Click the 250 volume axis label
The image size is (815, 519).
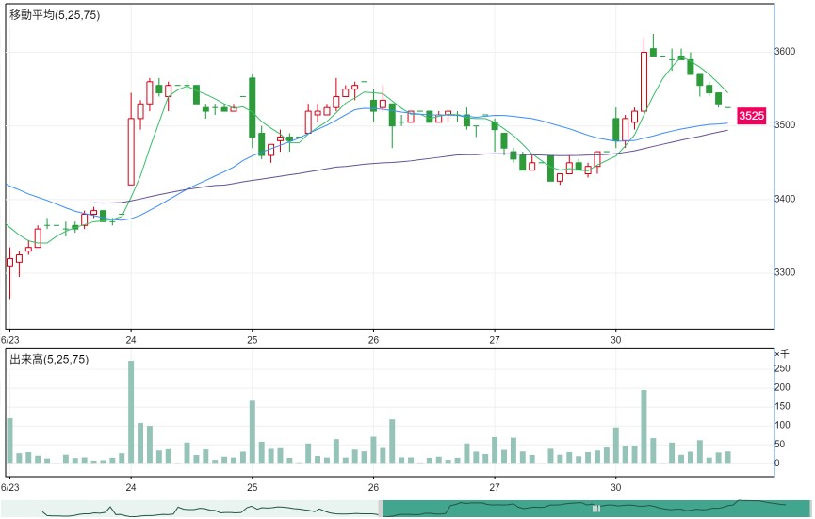(x=782, y=368)
